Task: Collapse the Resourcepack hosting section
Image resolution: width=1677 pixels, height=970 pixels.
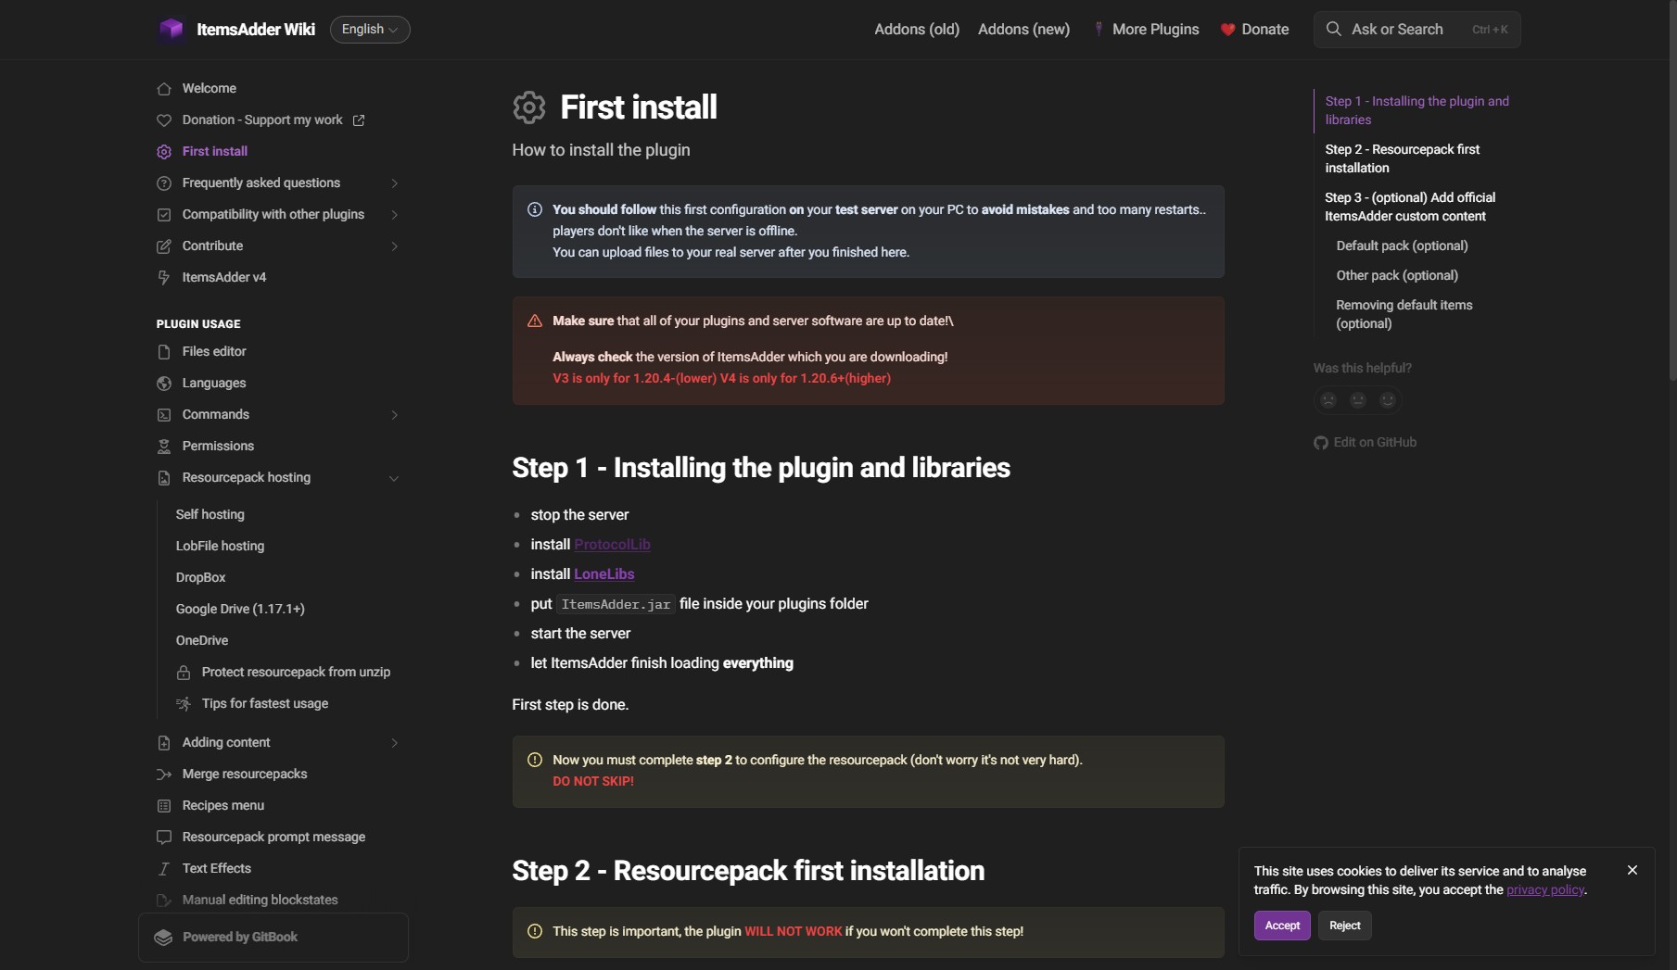Action: pos(395,478)
